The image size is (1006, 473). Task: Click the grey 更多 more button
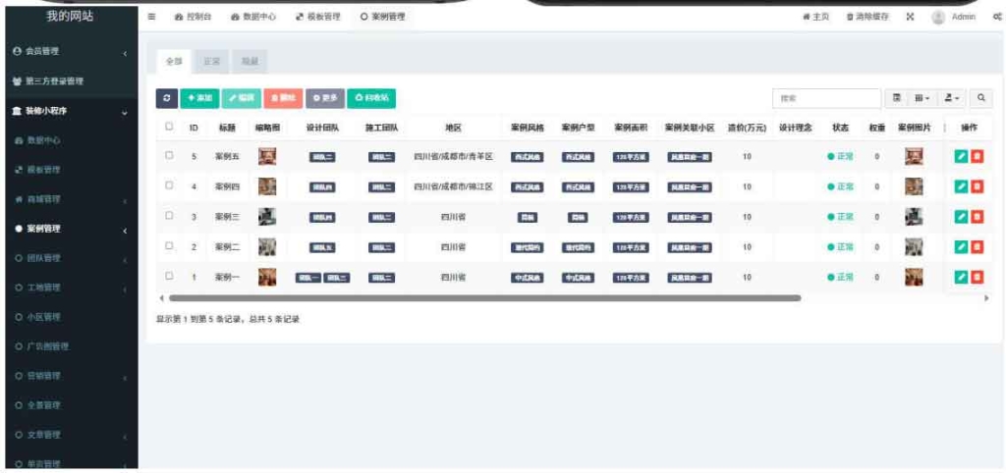click(325, 98)
